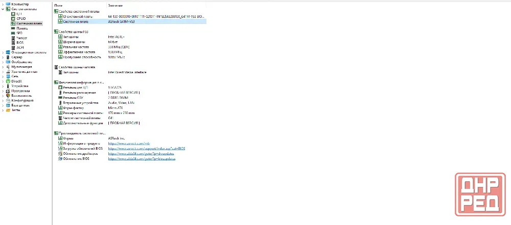Click the ЦП processor icon in the tree
The image size is (511, 225).
(13, 14)
